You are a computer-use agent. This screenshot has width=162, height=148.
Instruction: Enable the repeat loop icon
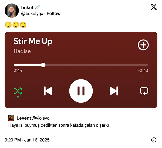pyautogui.click(x=144, y=91)
